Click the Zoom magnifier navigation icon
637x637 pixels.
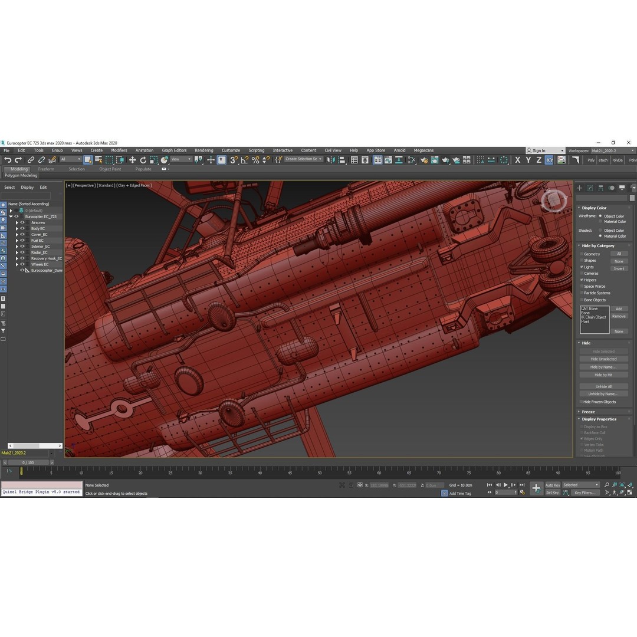coord(606,485)
